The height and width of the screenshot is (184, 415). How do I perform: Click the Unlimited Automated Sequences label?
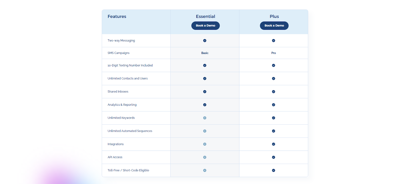(x=130, y=131)
